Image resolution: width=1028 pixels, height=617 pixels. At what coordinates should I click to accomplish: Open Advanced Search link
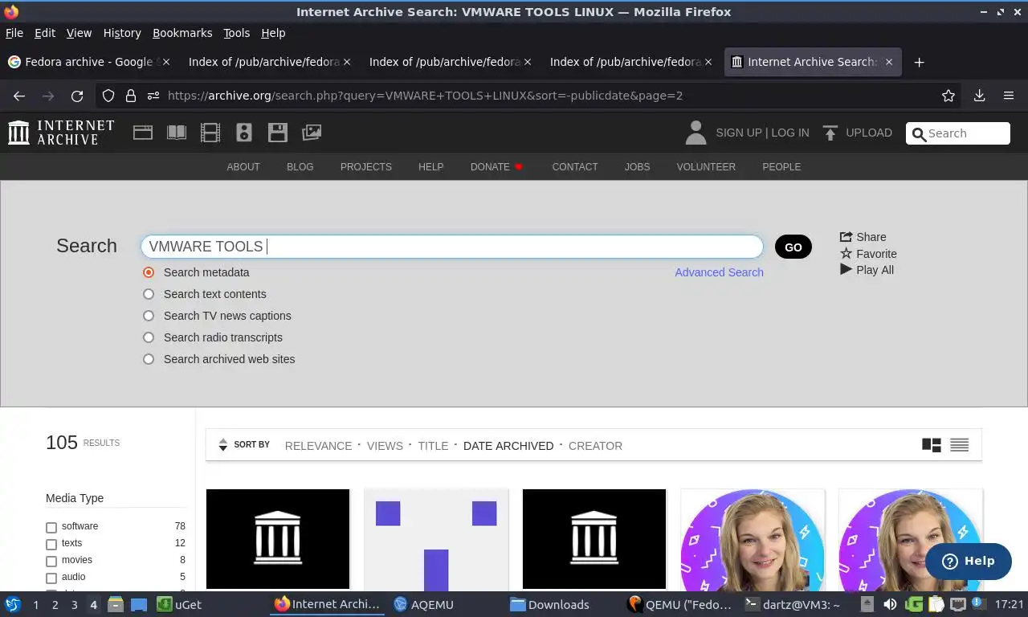[719, 272]
